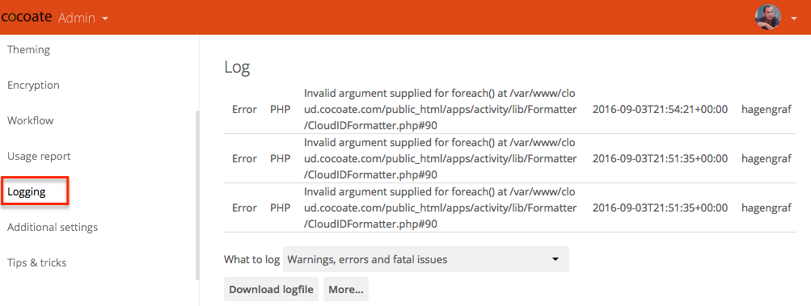
Task: Click the Log section heading
Action: point(237,68)
